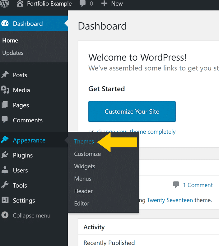Open the New content menu label

(117, 3)
